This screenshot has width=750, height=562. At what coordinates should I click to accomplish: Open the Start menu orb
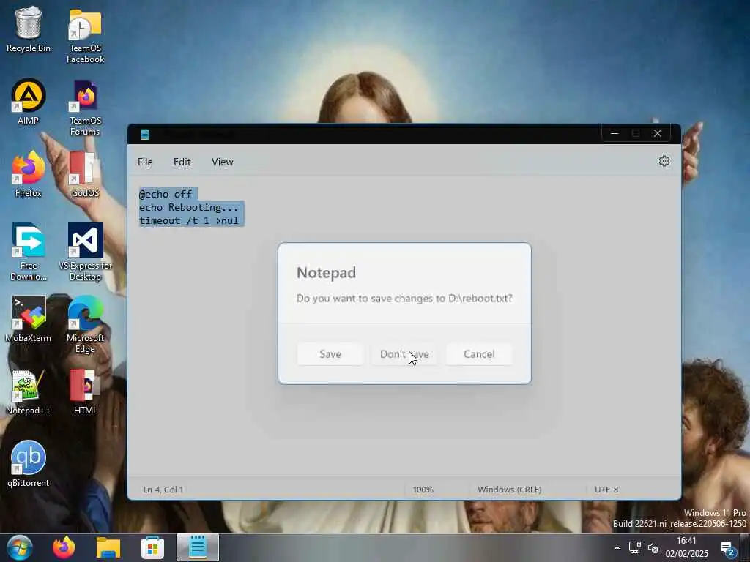20,547
